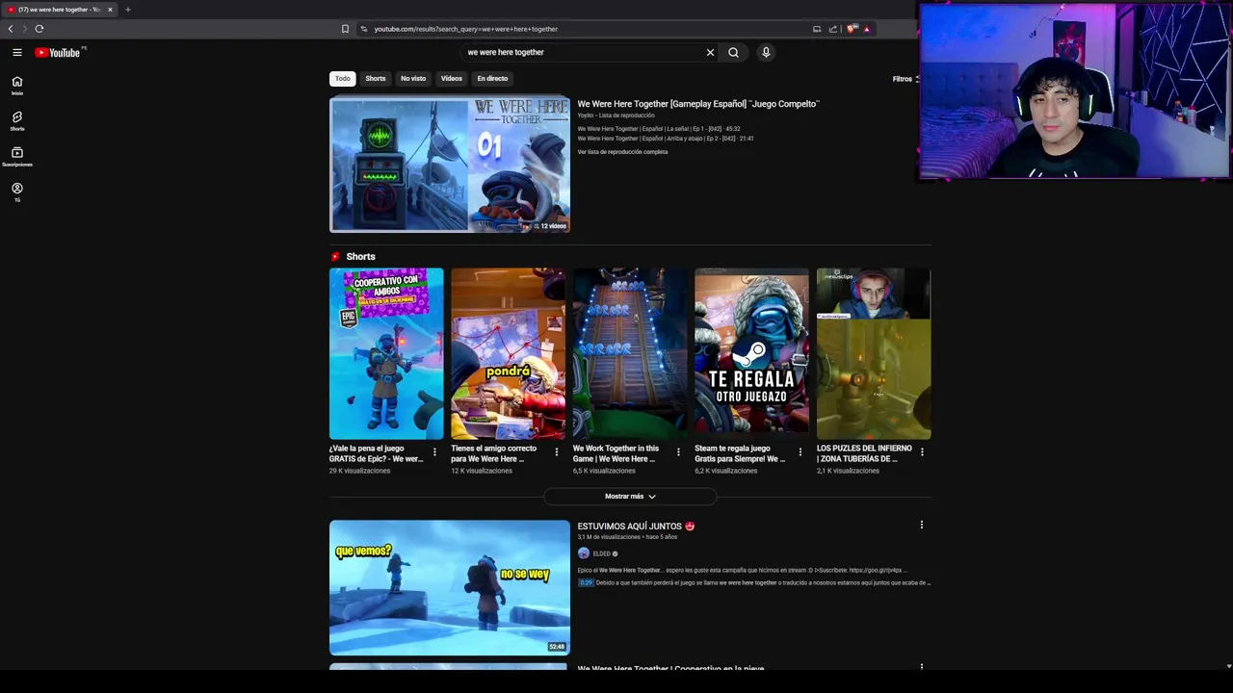Open options for 'Tienes el amigo correcto' short
The width and height of the screenshot is (1233, 693).
point(556,452)
